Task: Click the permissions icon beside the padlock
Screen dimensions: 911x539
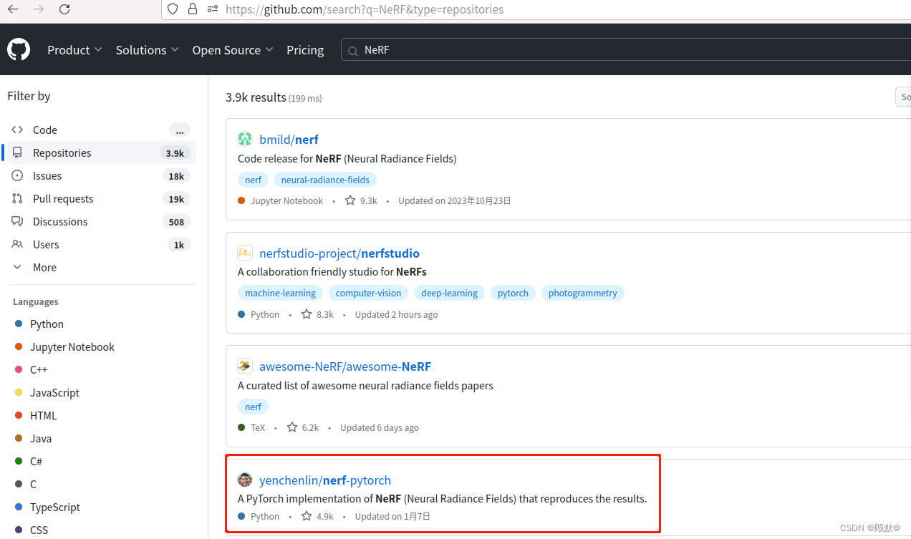Action: point(212,9)
